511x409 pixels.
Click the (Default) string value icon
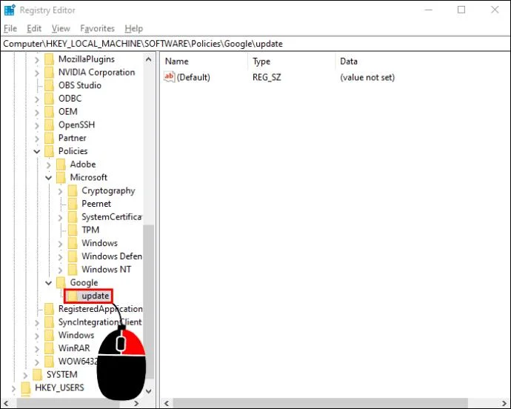coord(169,77)
